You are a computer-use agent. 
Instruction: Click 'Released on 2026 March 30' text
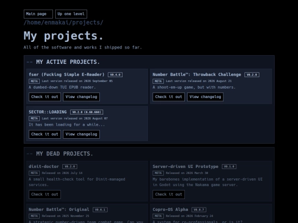[187, 173]
